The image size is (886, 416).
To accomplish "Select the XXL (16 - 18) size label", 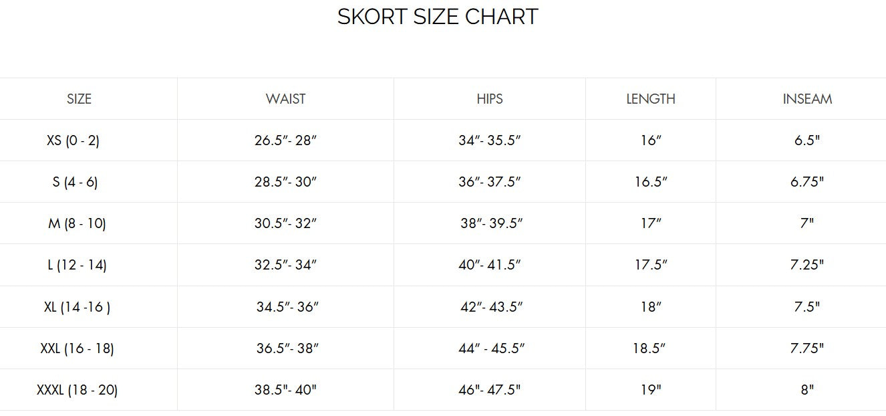I will (77, 348).
